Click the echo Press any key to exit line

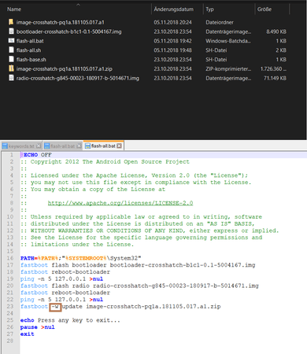coord(70,320)
